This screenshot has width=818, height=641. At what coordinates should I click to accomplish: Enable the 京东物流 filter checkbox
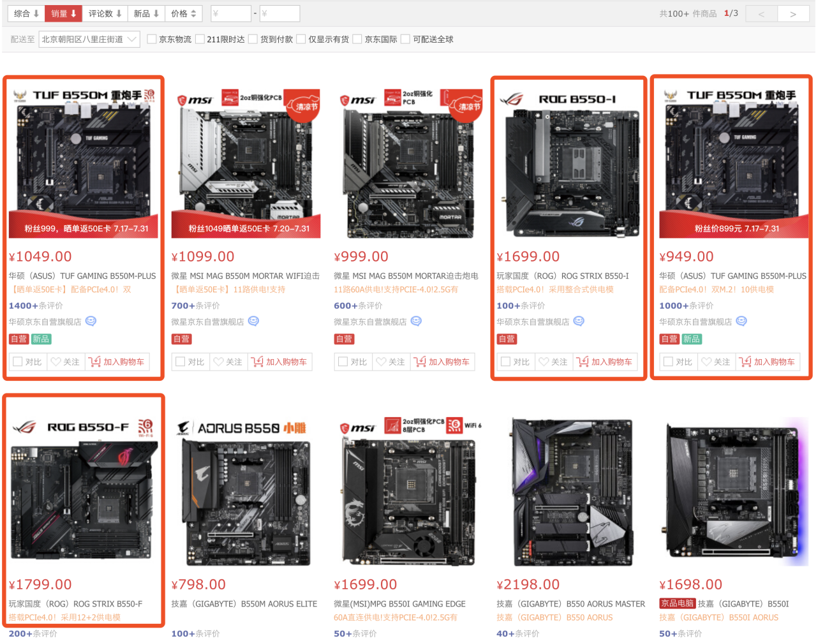(152, 40)
